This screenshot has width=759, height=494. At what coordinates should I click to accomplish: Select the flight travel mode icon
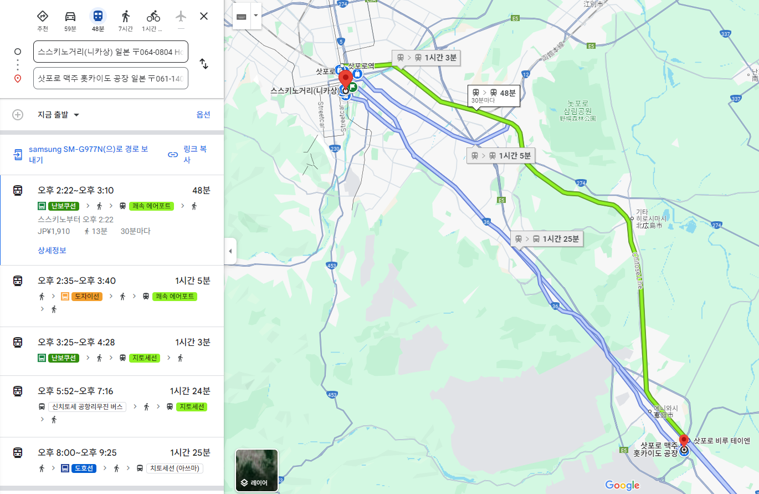pyautogui.click(x=181, y=16)
